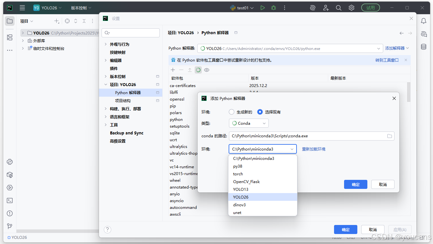Select 高级设置 in the settings tree

(118, 141)
